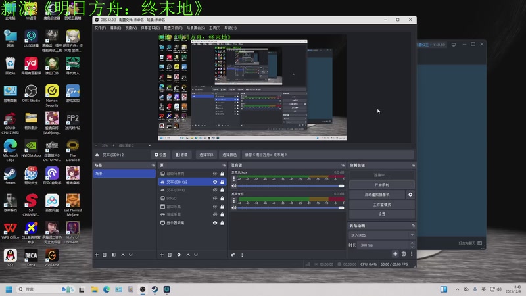Unlock the 文本 (GDI+) source
Viewport: 526px width, 296px height.
click(x=222, y=190)
